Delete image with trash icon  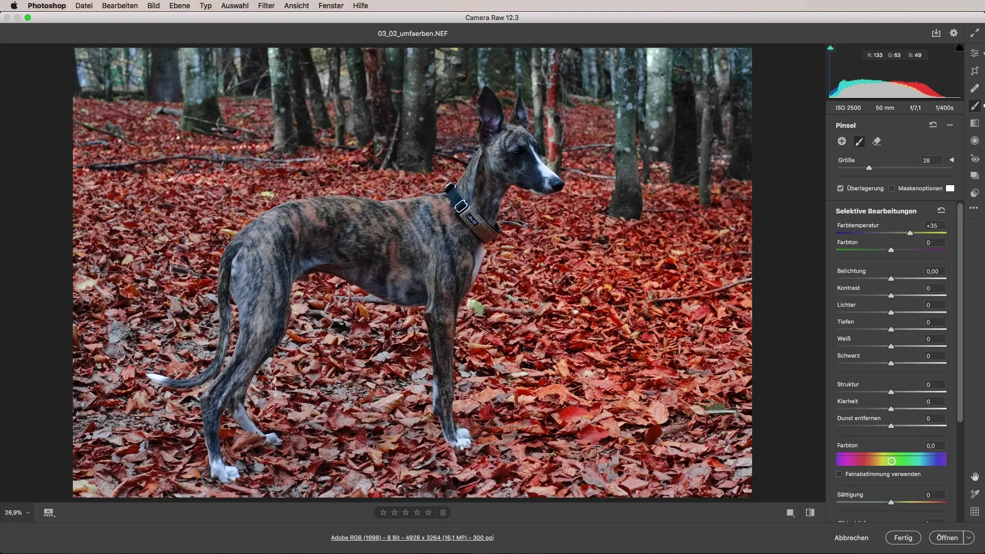click(x=443, y=512)
